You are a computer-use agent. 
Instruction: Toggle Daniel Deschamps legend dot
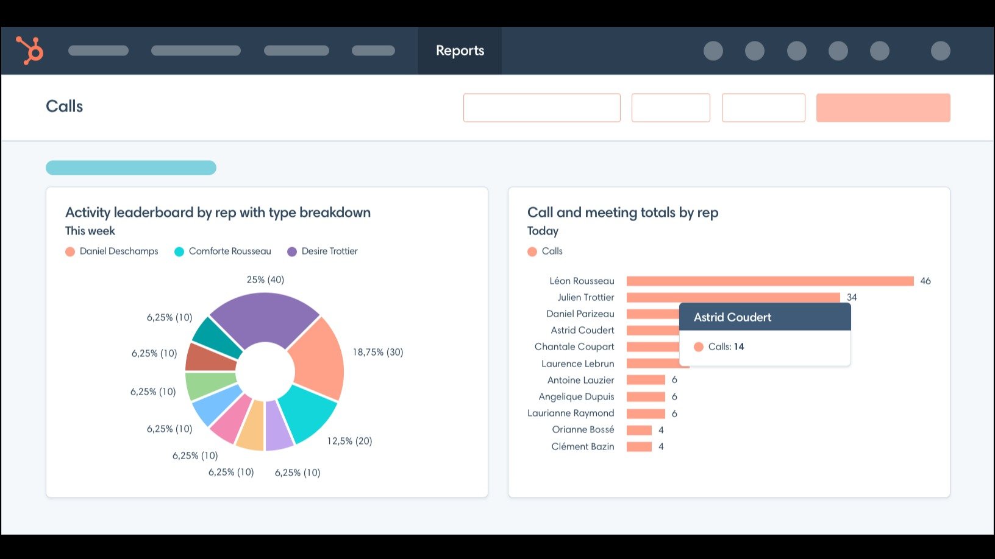pyautogui.click(x=70, y=251)
